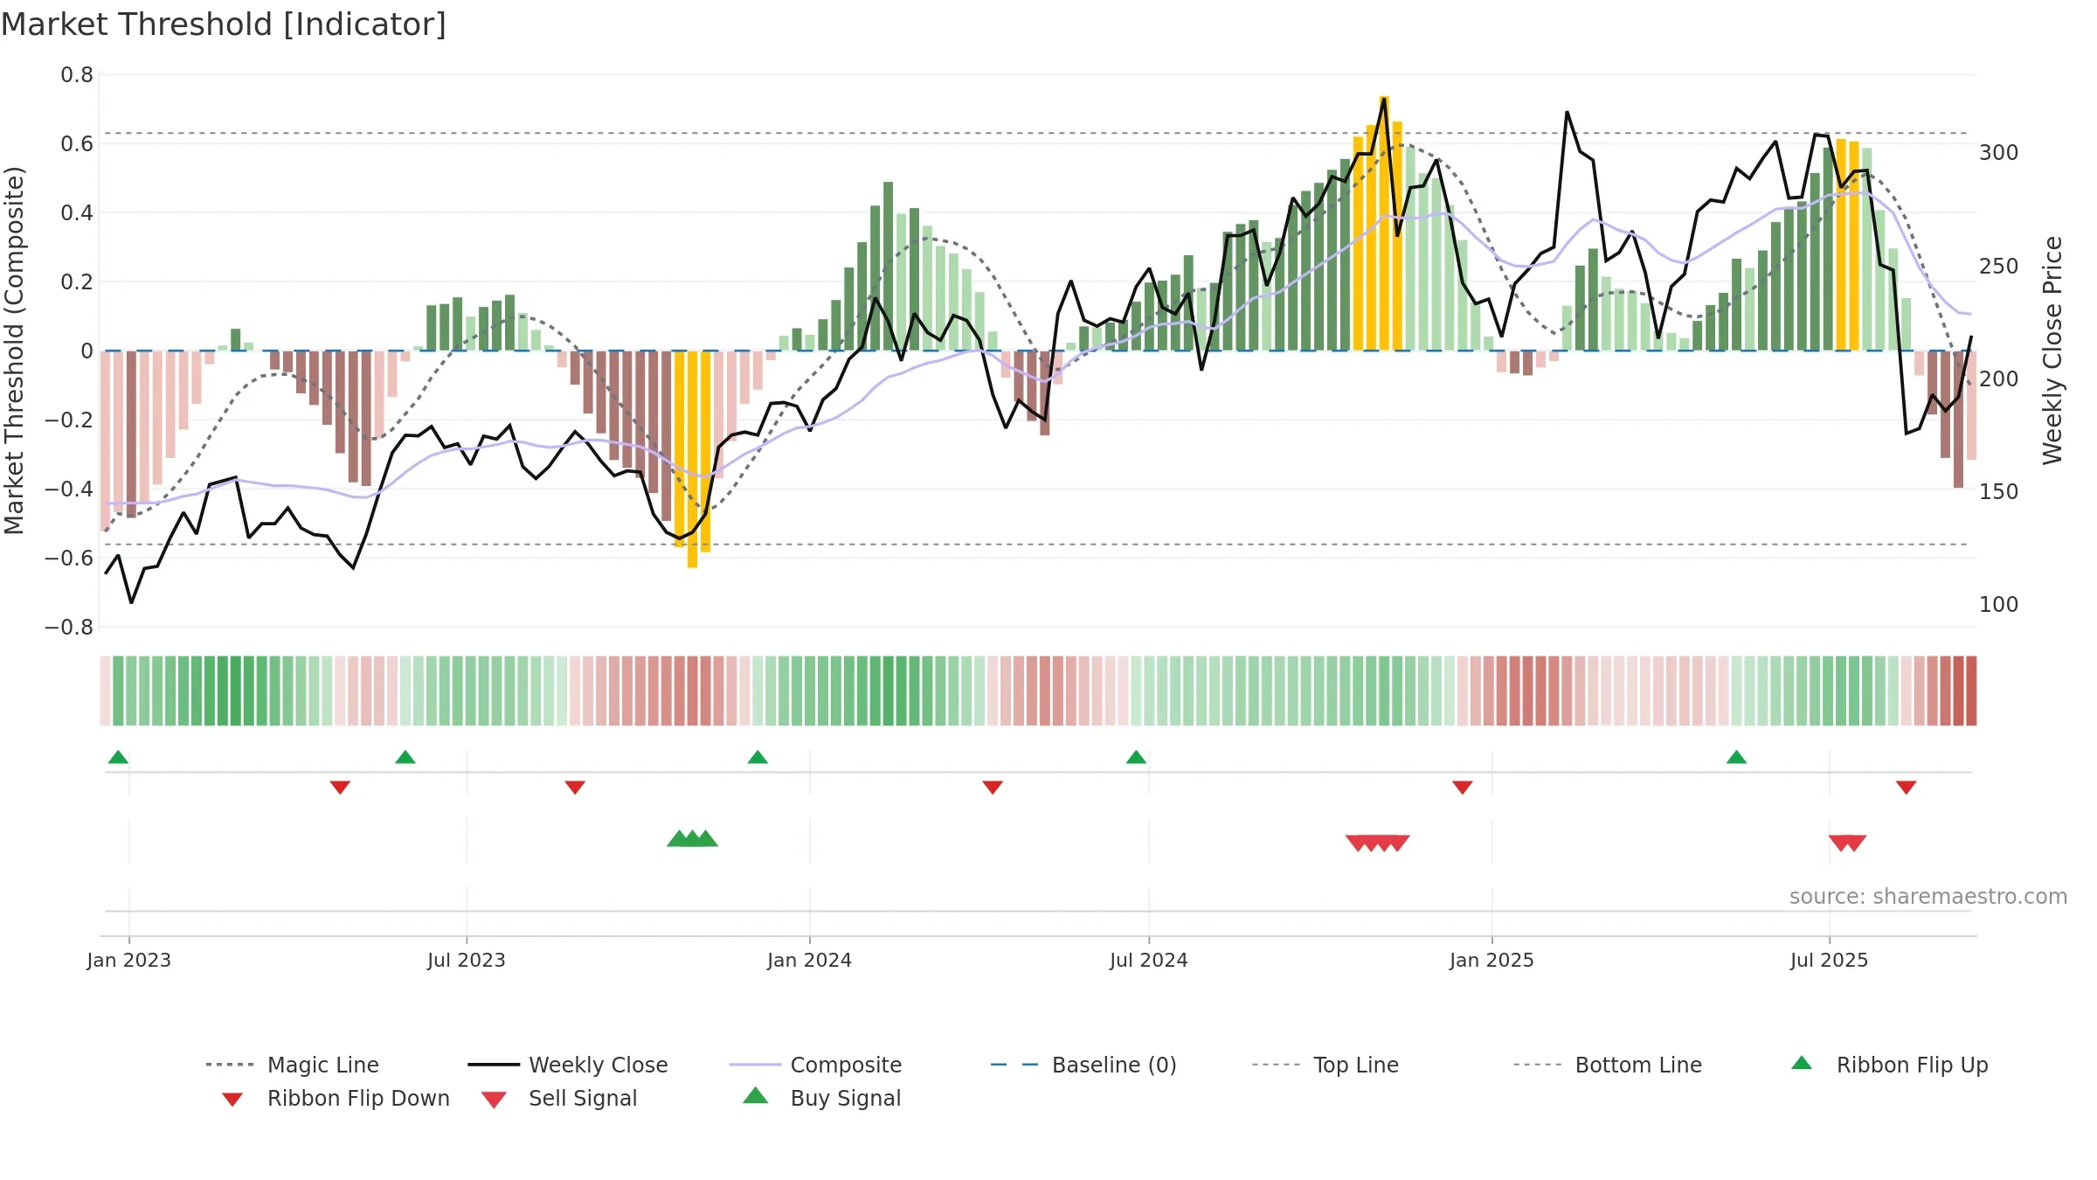Click the −0.8 tick on the left axis
The image size is (2097, 1180).
pyautogui.click(x=69, y=628)
